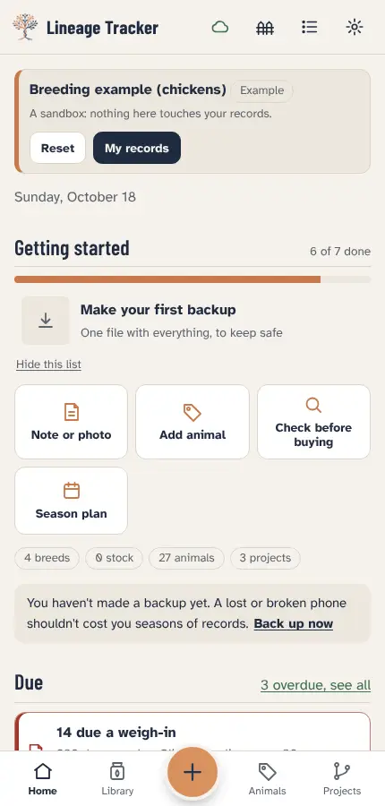Tap the backup download icon
This screenshot has height=806, width=385.
click(x=46, y=321)
